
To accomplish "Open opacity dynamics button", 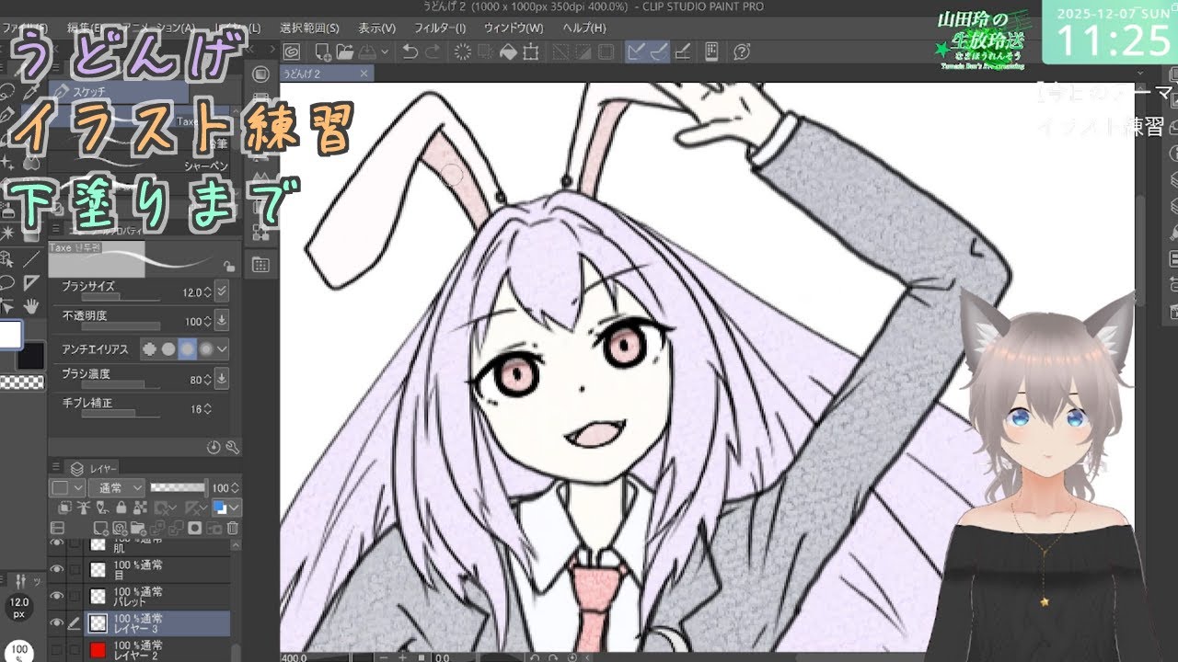I will coord(222,321).
